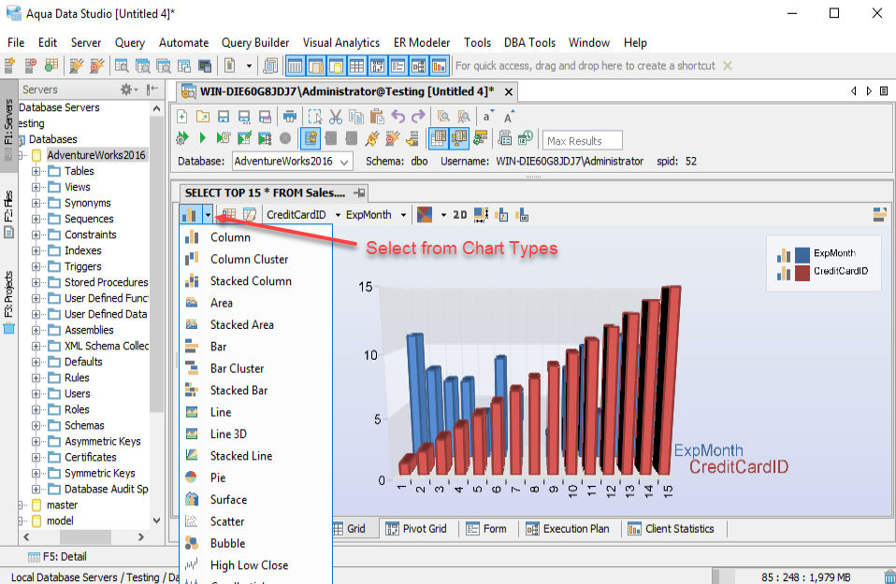This screenshot has width=896, height=584.
Task: Select the AdventureWorks2016 tree node
Action: click(x=96, y=155)
